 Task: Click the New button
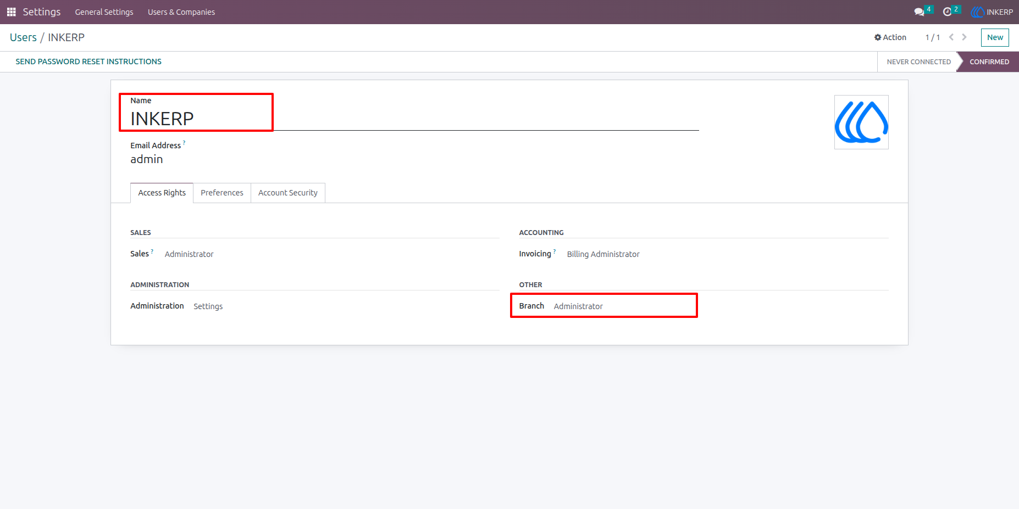[x=995, y=37]
